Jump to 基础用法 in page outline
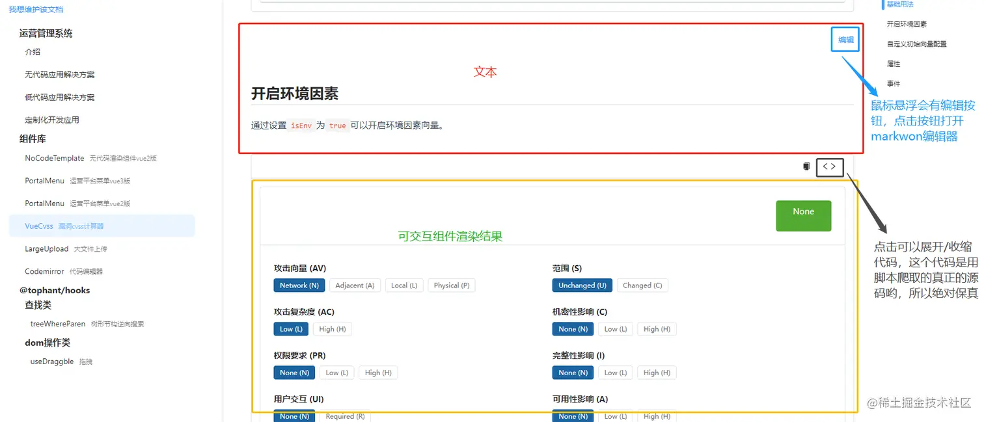 tap(900, 4)
